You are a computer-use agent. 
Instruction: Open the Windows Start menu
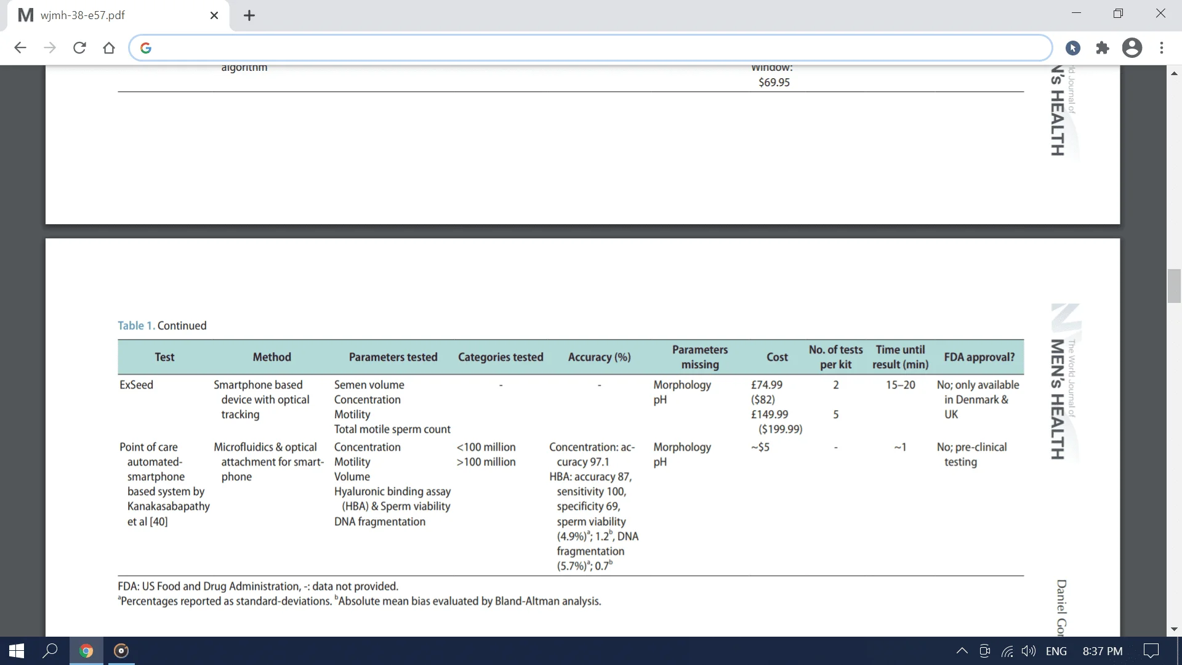(17, 651)
